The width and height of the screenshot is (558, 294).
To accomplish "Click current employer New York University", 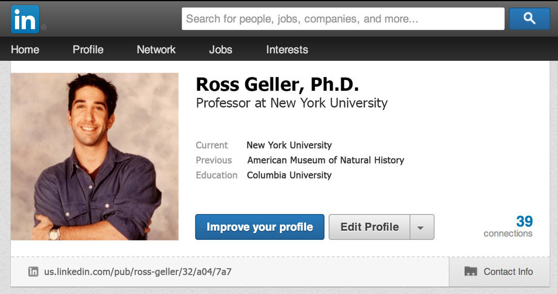I will pyautogui.click(x=289, y=145).
